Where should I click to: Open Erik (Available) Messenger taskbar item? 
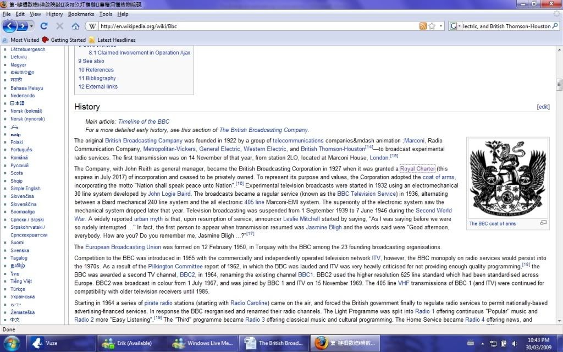point(132,343)
